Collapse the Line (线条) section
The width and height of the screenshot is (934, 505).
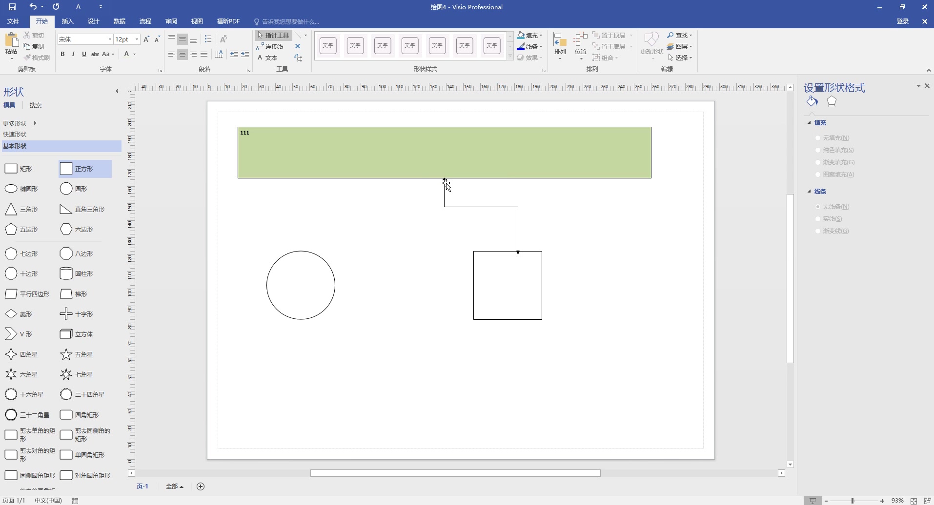pos(809,192)
